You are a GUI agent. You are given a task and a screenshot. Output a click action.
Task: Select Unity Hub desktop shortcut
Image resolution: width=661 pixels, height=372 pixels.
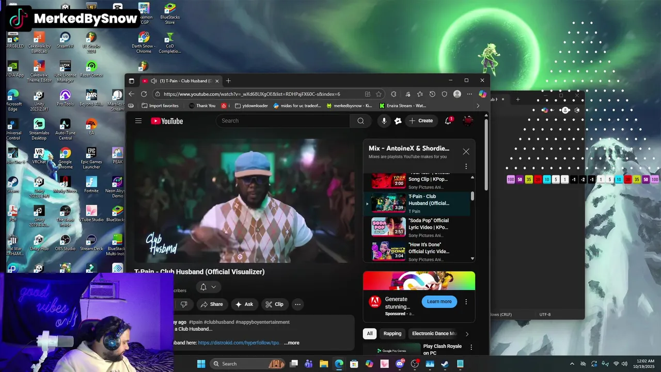[39, 243]
